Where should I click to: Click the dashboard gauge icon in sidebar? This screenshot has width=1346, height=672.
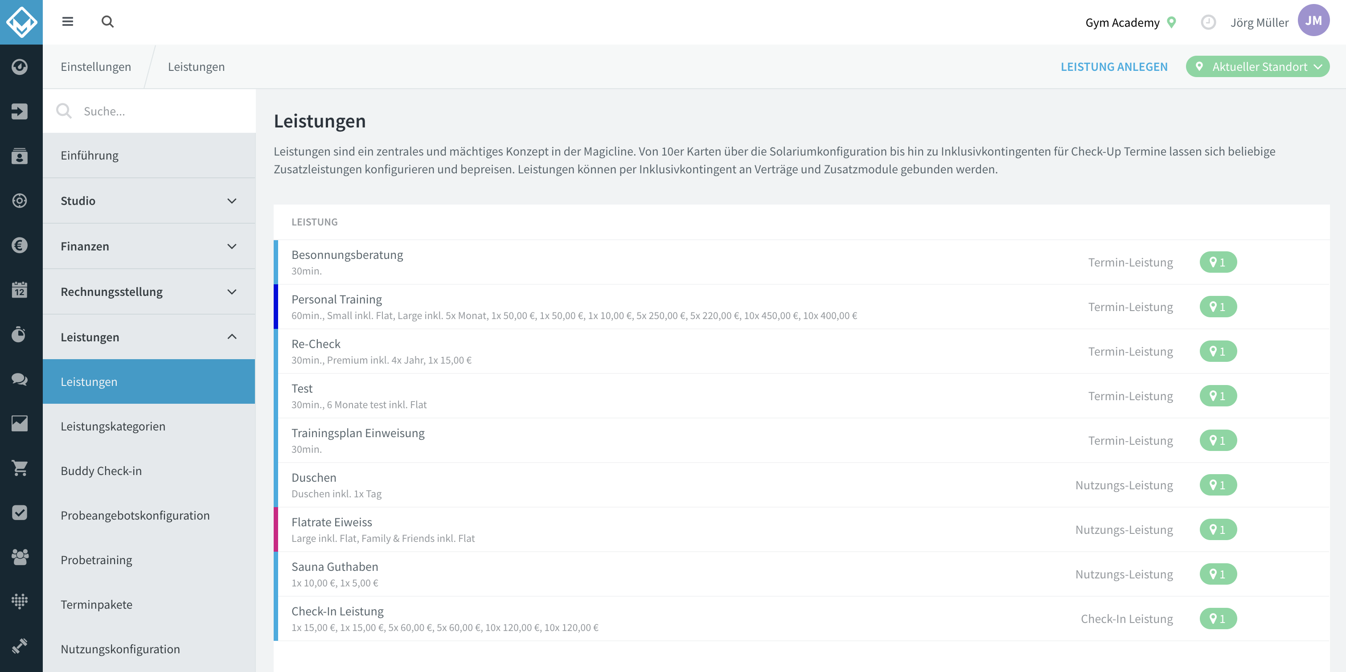[x=20, y=66]
